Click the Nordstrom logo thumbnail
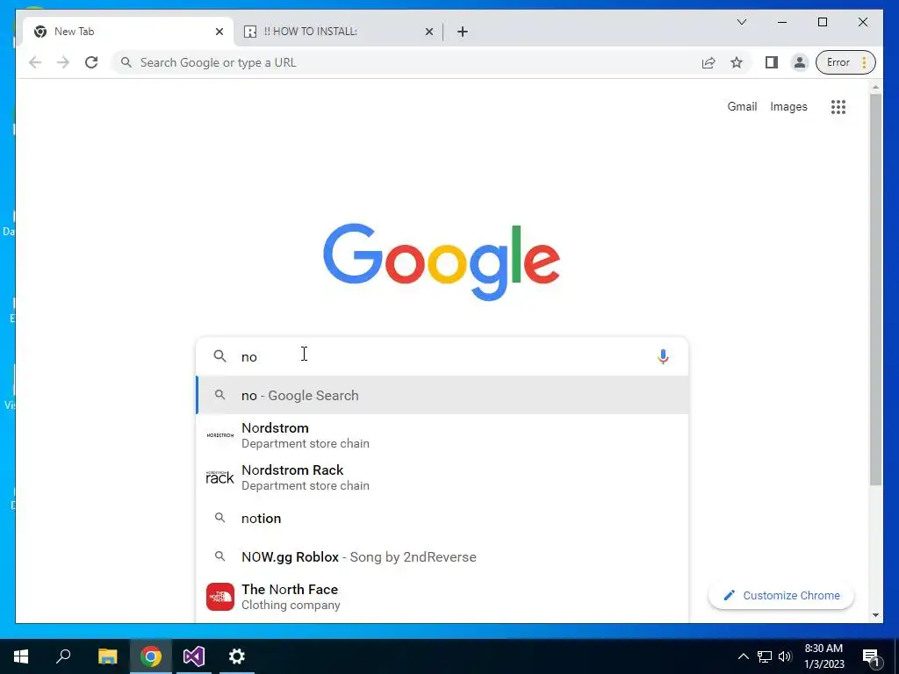Image resolution: width=899 pixels, height=674 pixels. coord(220,435)
